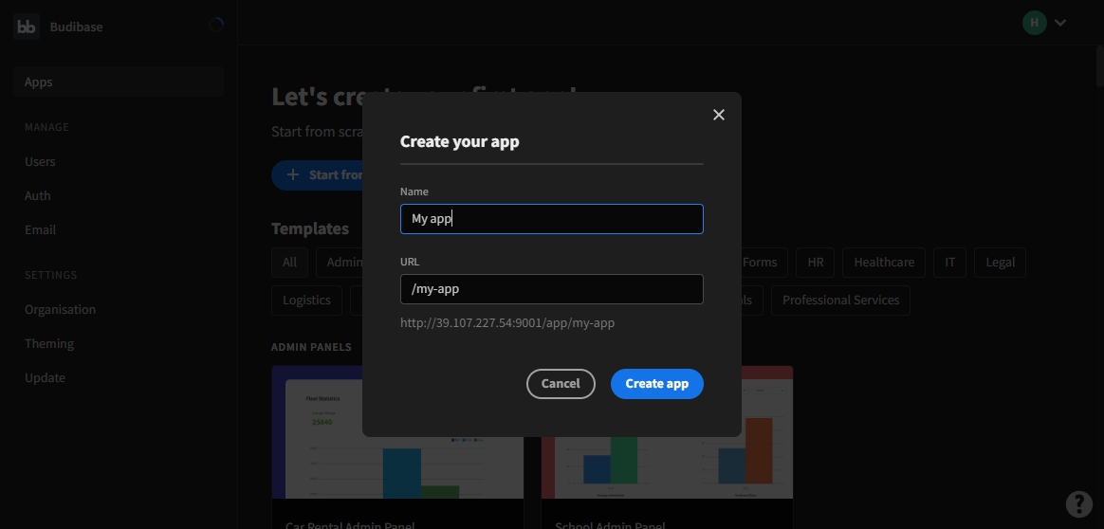
Task: Select the Legal template category
Action: click(1000, 263)
